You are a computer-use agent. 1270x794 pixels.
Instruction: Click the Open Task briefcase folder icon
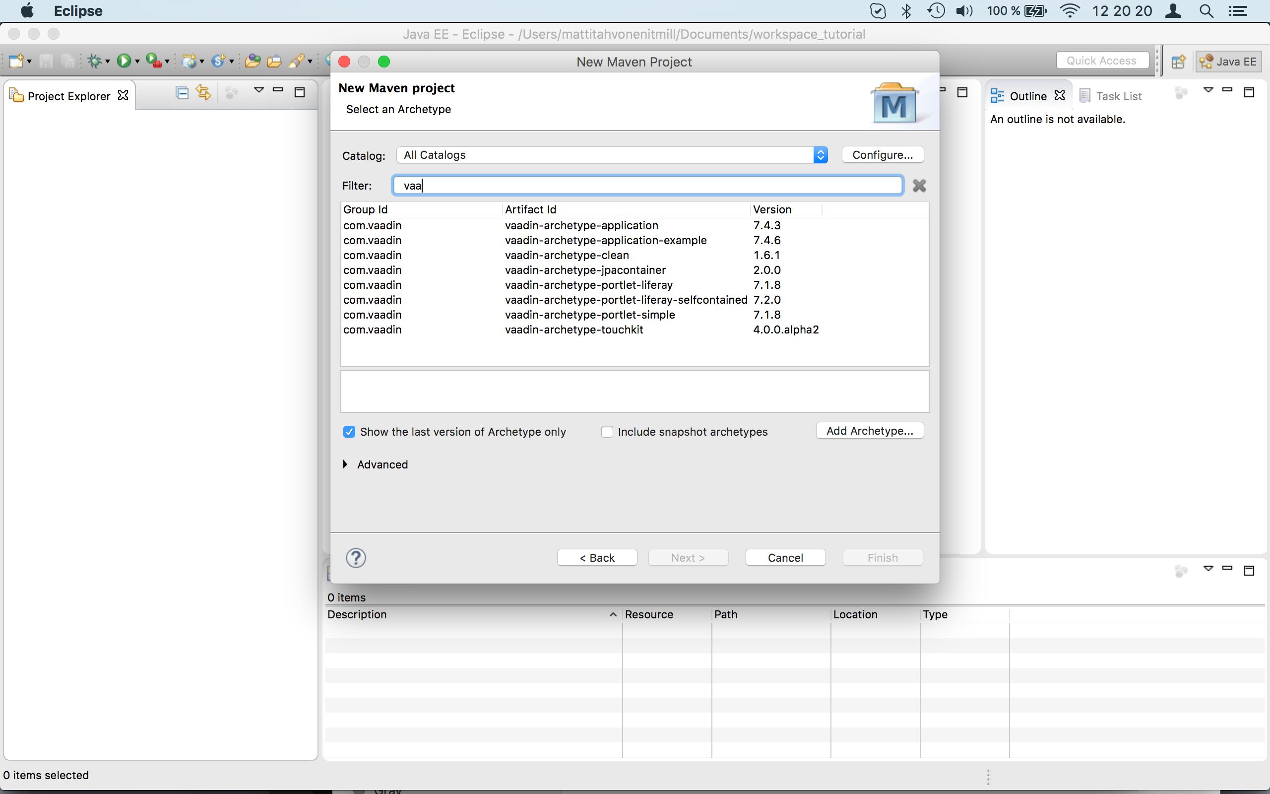pyautogui.click(x=274, y=61)
